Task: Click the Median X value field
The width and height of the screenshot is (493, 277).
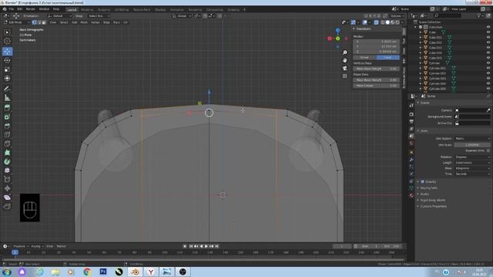Action: (x=376, y=42)
